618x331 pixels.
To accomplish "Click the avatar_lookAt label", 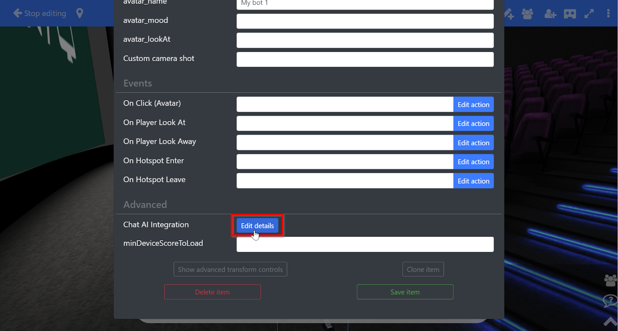I will pyautogui.click(x=147, y=39).
